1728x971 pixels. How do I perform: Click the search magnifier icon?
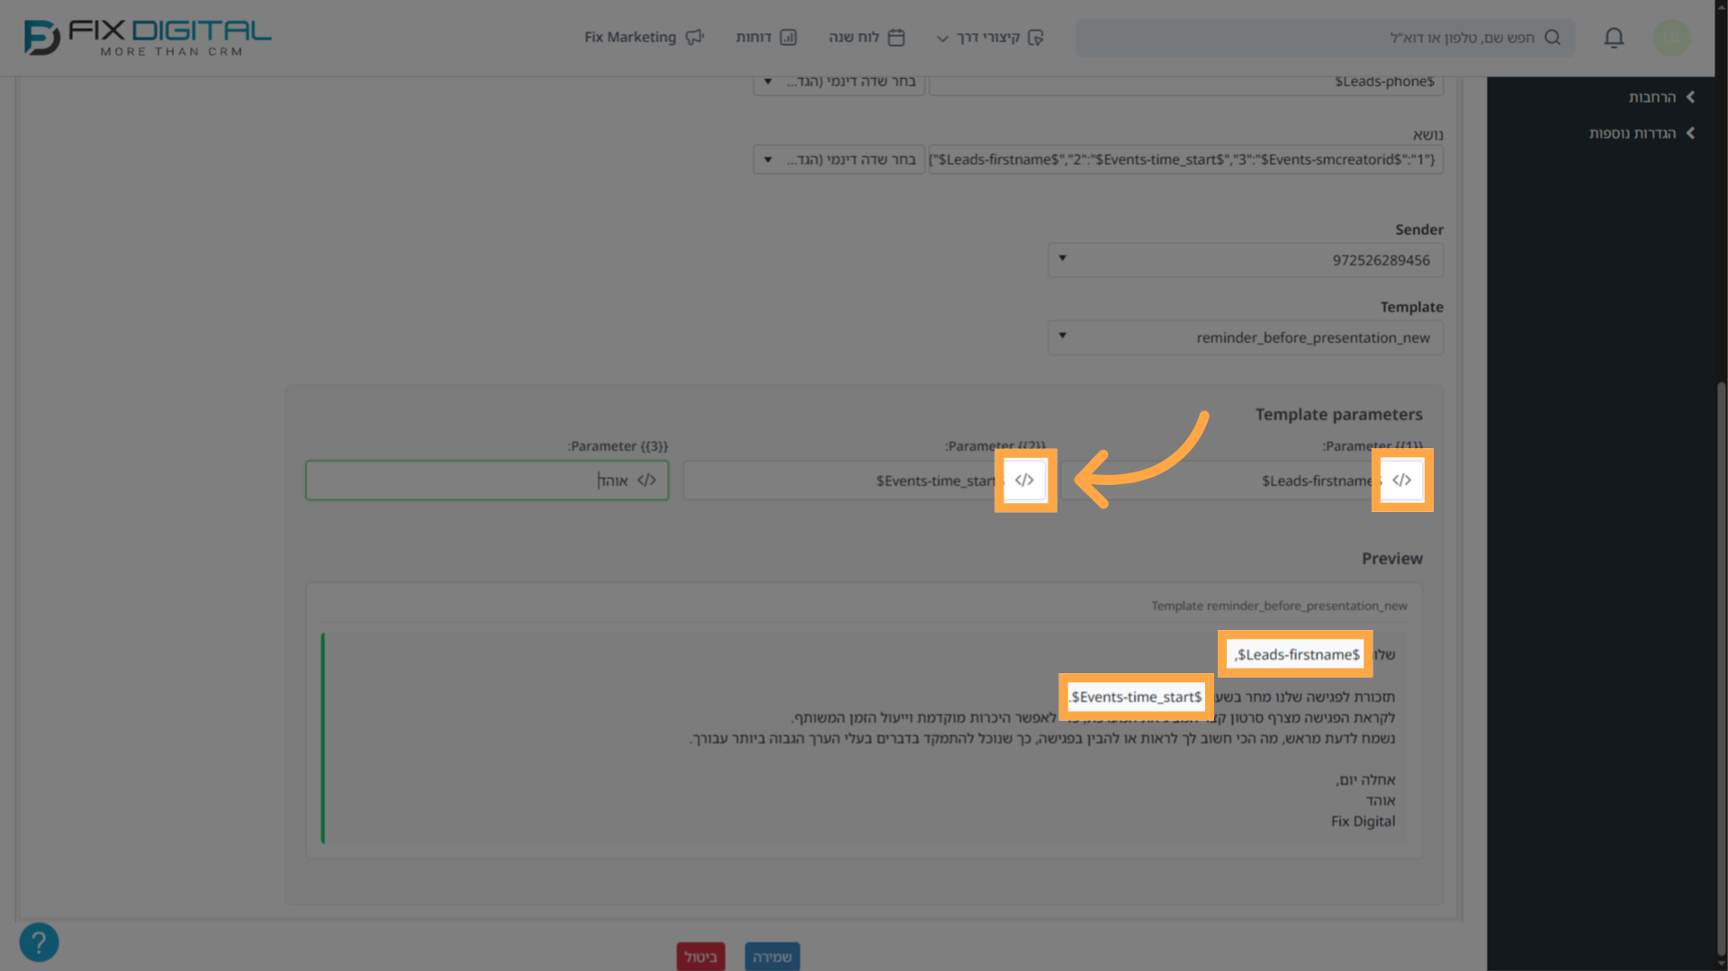pyautogui.click(x=1552, y=37)
